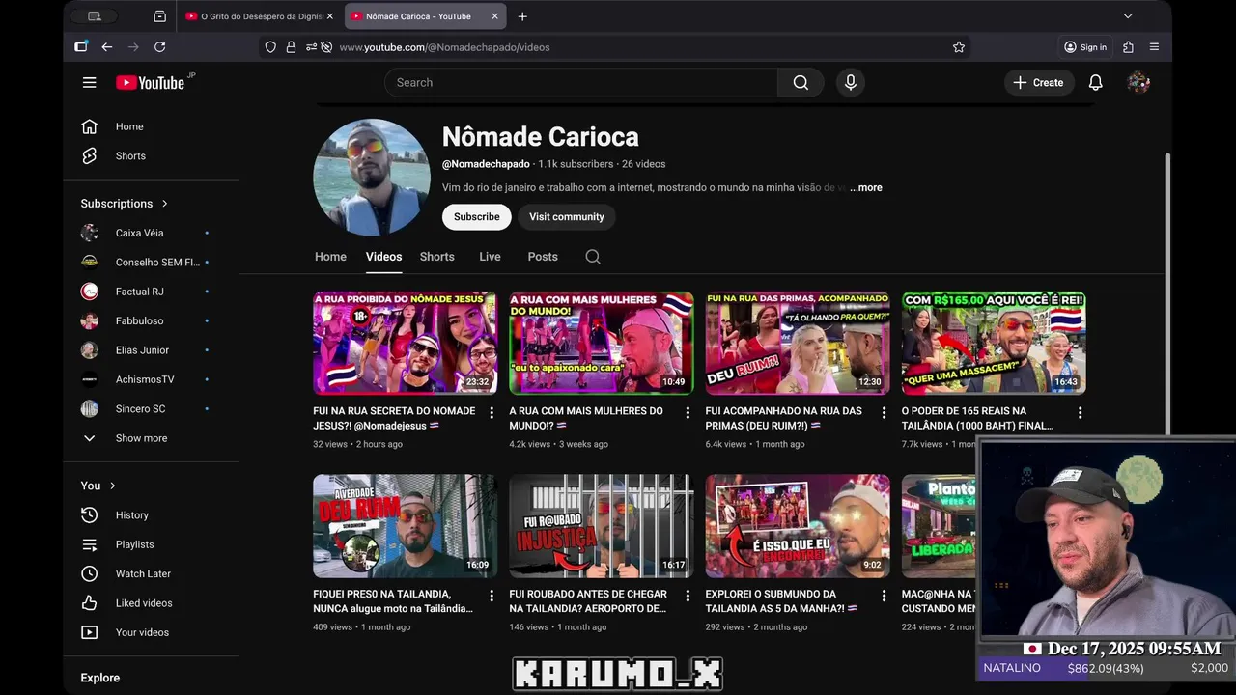Switch to channel Home tab
Image resolution: width=1236 pixels, height=695 pixels.
pos(330,257)
